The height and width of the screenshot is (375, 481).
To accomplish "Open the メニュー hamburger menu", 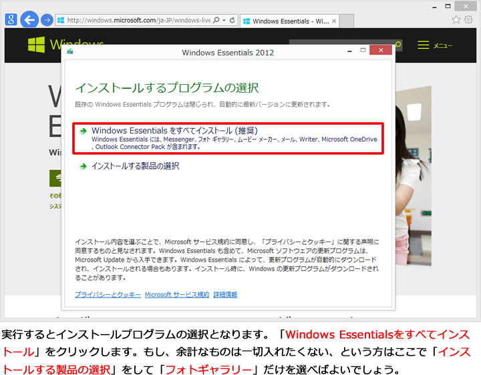I will pyautogui.click(x=435, y=45).
